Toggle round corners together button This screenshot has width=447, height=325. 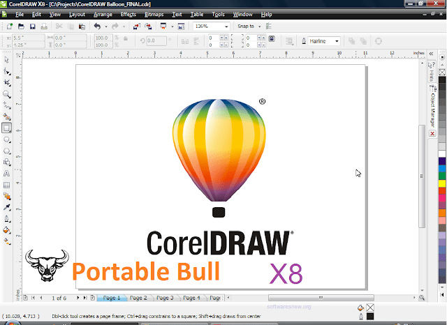coord(272,38)
